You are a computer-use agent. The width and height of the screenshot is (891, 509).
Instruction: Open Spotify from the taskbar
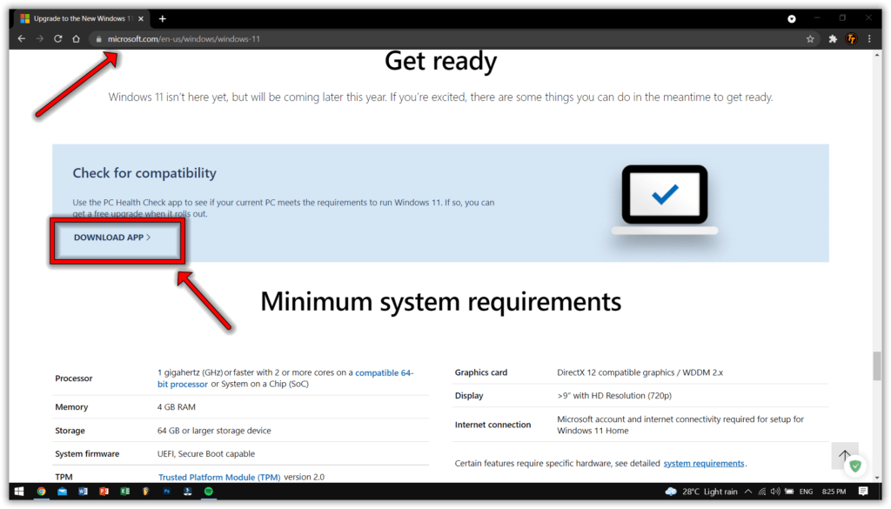click(209, 492)
